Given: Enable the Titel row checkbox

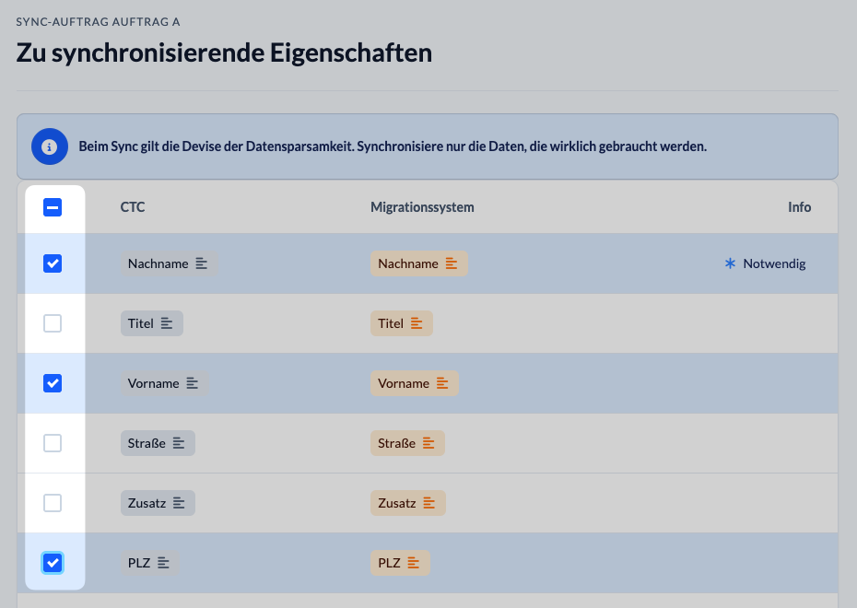Looking at the screenshot, I should pos(53,323).
